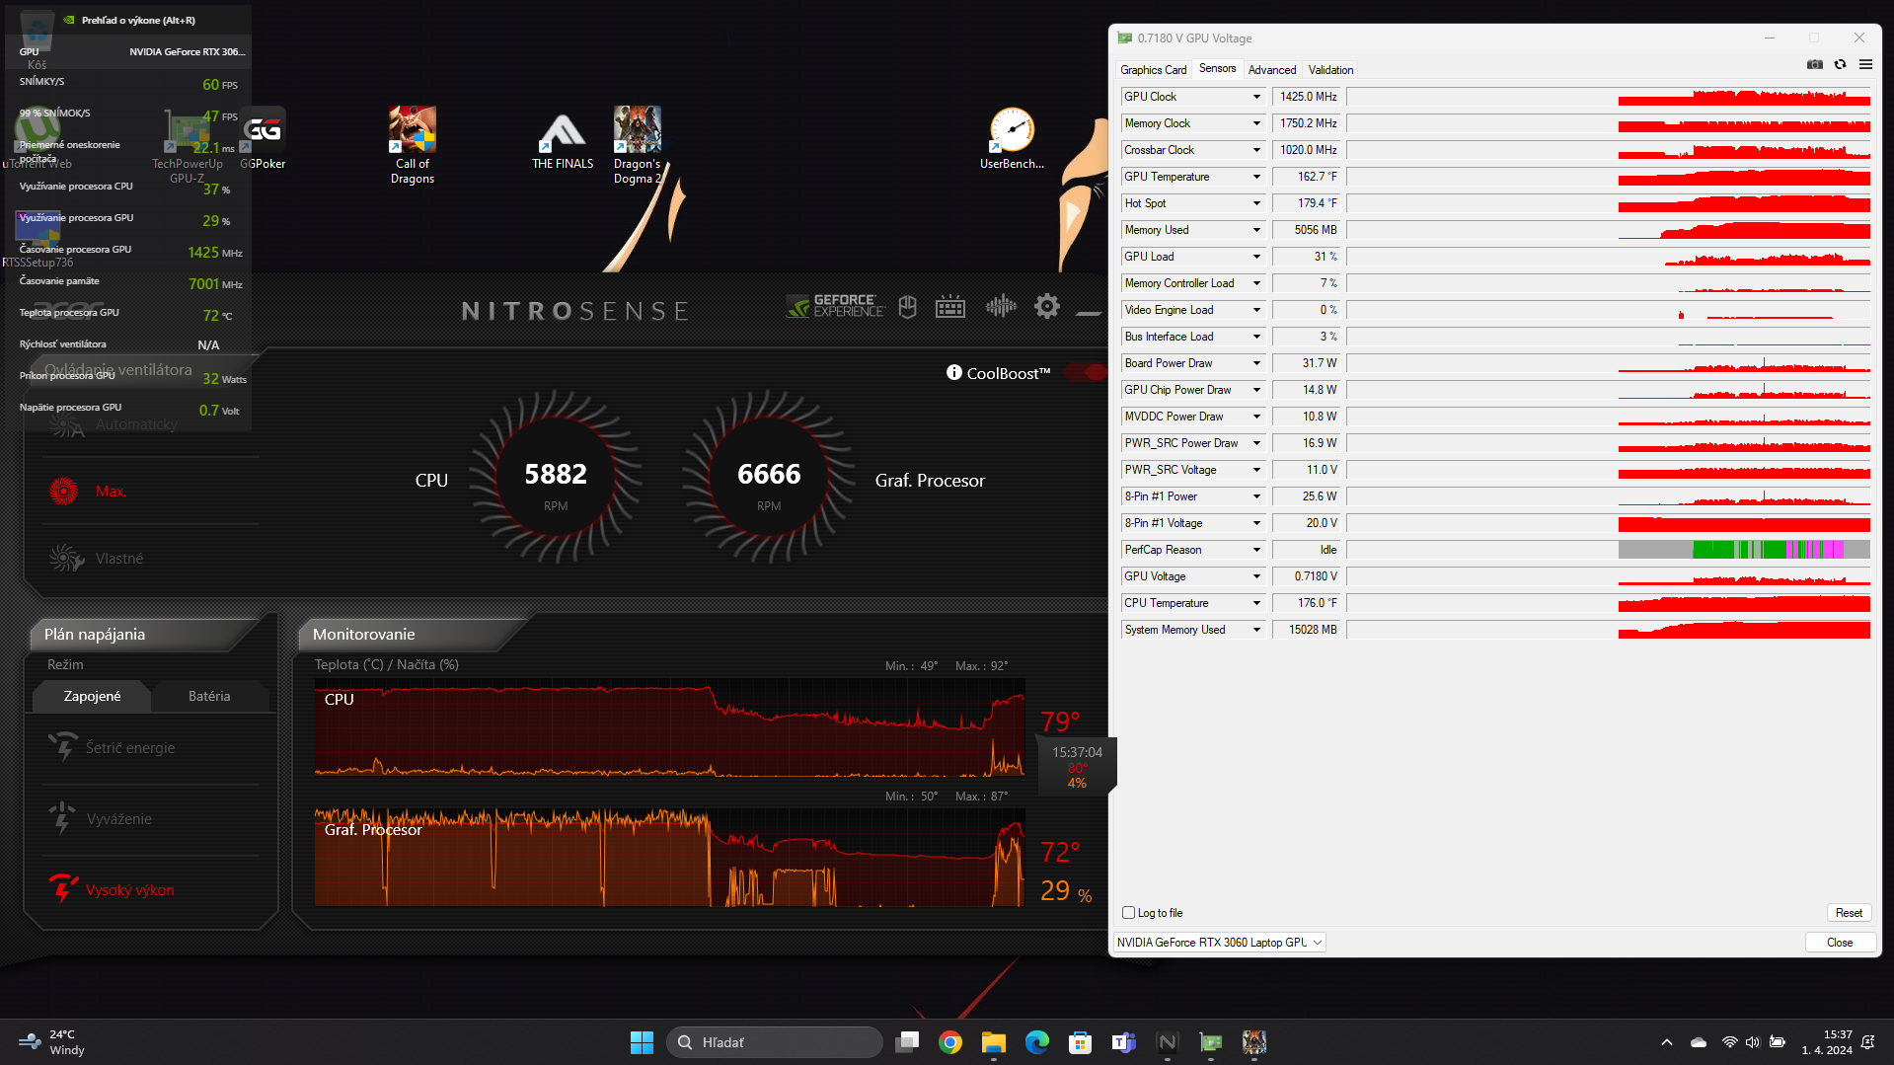Switch to Advanced tab in GPU-Z
The height and width of the screenshot is (1065, 1894).
click(1272, 70)
